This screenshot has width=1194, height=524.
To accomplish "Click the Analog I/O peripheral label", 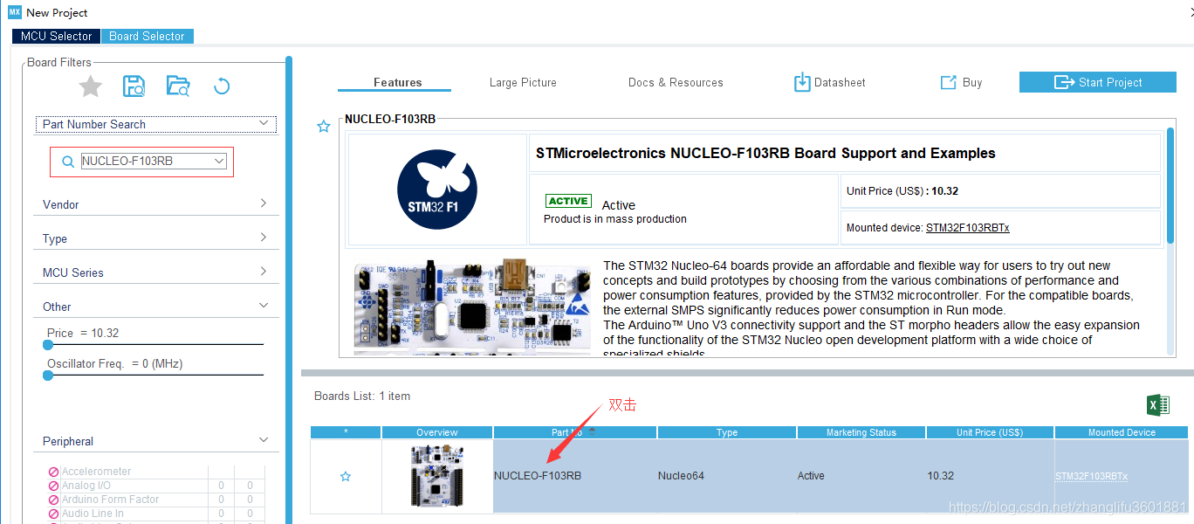I will 86,486.
